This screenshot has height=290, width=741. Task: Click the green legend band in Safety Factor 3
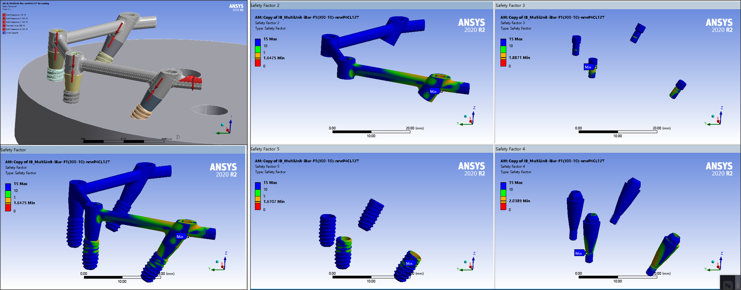pos(503,49)
